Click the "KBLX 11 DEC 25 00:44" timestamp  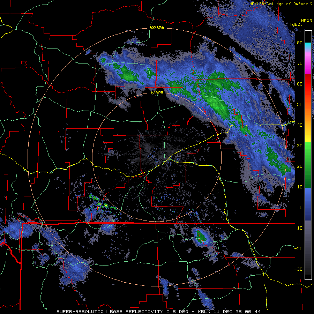(x=229, y=312)
